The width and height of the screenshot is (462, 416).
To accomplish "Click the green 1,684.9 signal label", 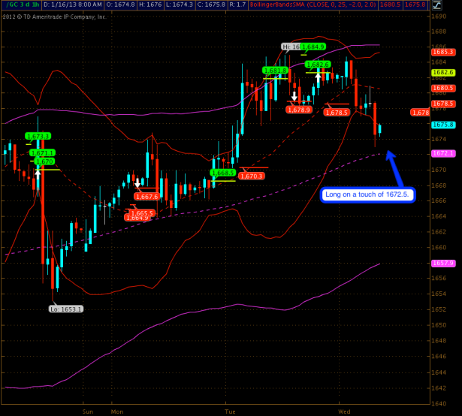I will pos(314,47).
